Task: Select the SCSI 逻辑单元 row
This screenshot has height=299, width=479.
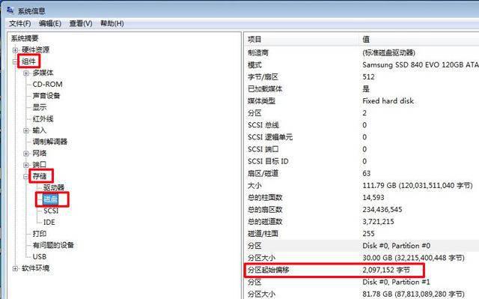Action: (361, 137)
